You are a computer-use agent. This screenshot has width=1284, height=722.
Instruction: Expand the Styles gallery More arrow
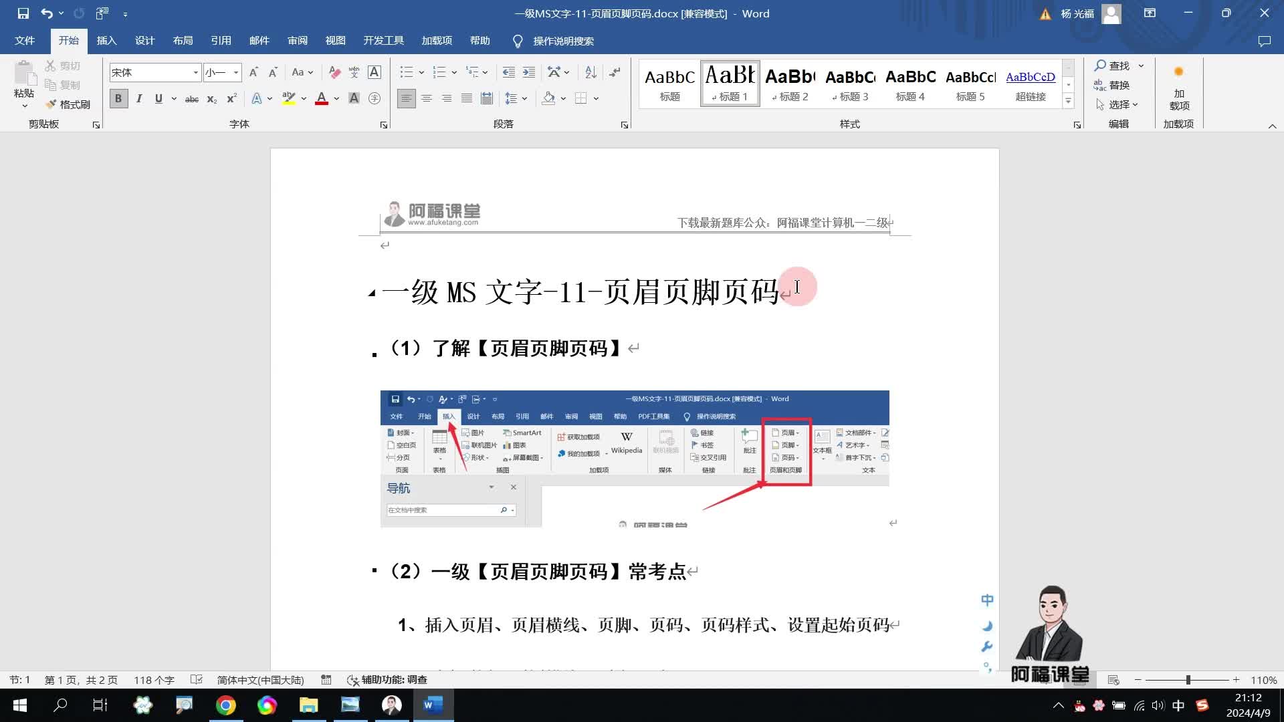1069,101
